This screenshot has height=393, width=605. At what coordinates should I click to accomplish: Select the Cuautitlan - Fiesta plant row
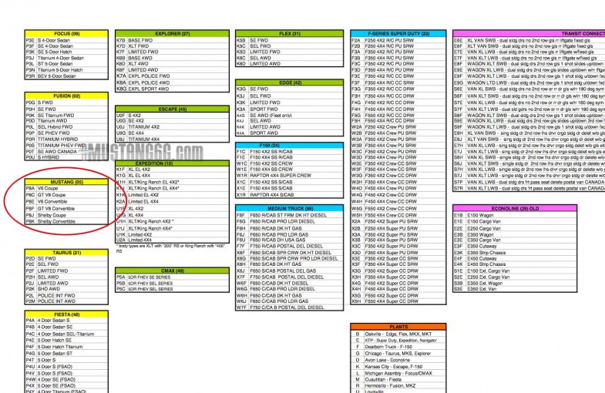[x=398, y=379]
